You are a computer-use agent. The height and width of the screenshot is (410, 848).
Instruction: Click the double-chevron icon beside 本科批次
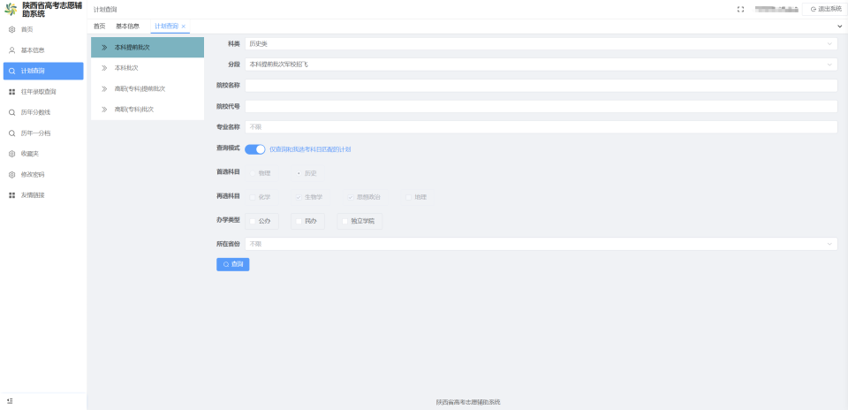point(104,68)
